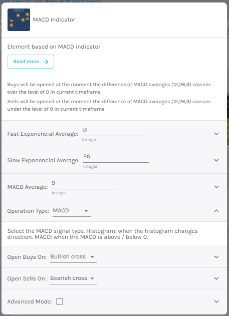
Task: Enable the Advanced Mode checkbox
Action: click(x=60, y=301)
